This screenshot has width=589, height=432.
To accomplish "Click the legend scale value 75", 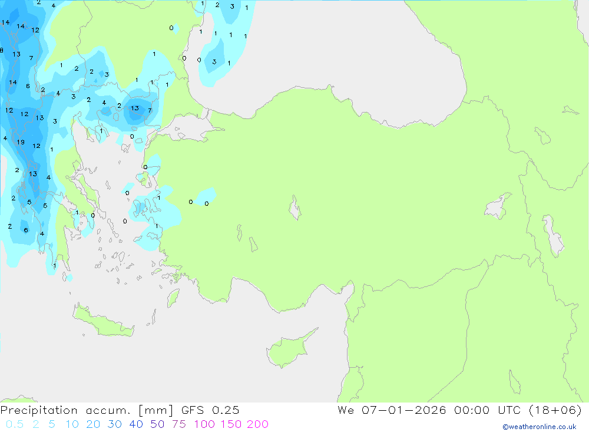I will [179, 424].
